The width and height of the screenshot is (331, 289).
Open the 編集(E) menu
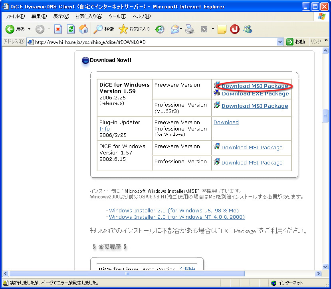tap(39, 16)
